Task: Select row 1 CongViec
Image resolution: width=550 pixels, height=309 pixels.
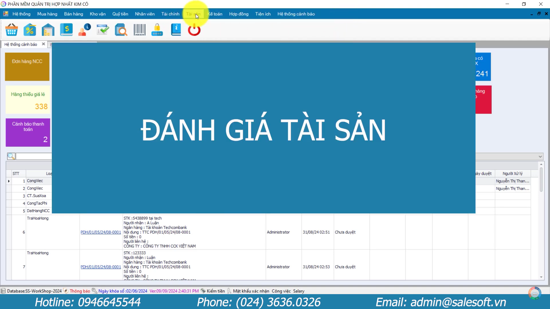Action: [x=35, y=181]
